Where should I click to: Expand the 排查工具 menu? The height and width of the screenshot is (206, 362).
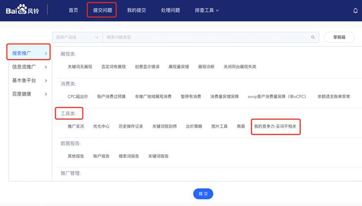pyautogui.click(x=207, y=10)
